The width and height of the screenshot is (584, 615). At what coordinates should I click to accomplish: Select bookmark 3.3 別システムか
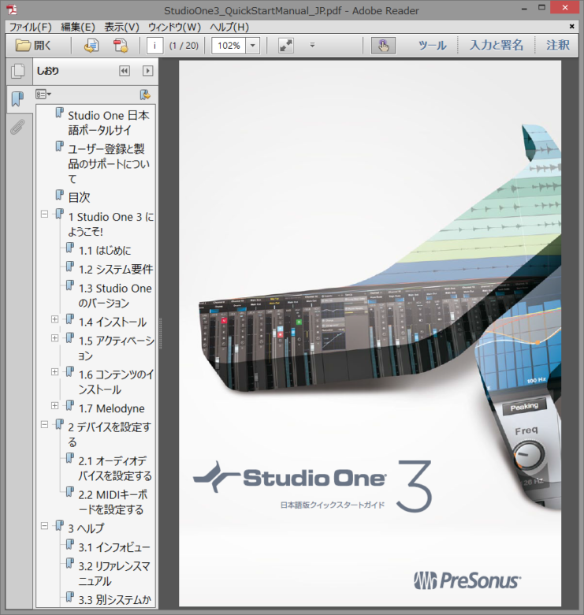(x=114, y=600)
